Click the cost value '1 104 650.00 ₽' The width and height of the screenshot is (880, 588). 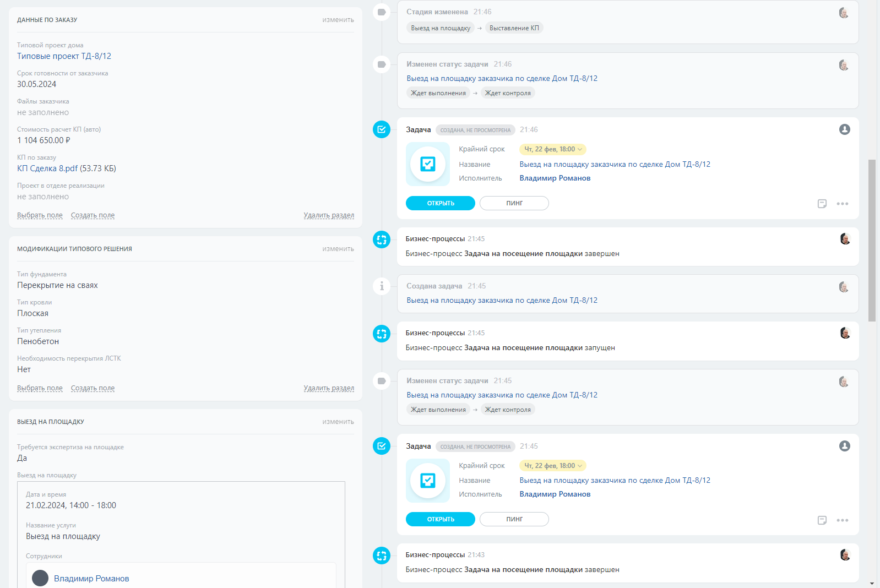coord(44,140)
